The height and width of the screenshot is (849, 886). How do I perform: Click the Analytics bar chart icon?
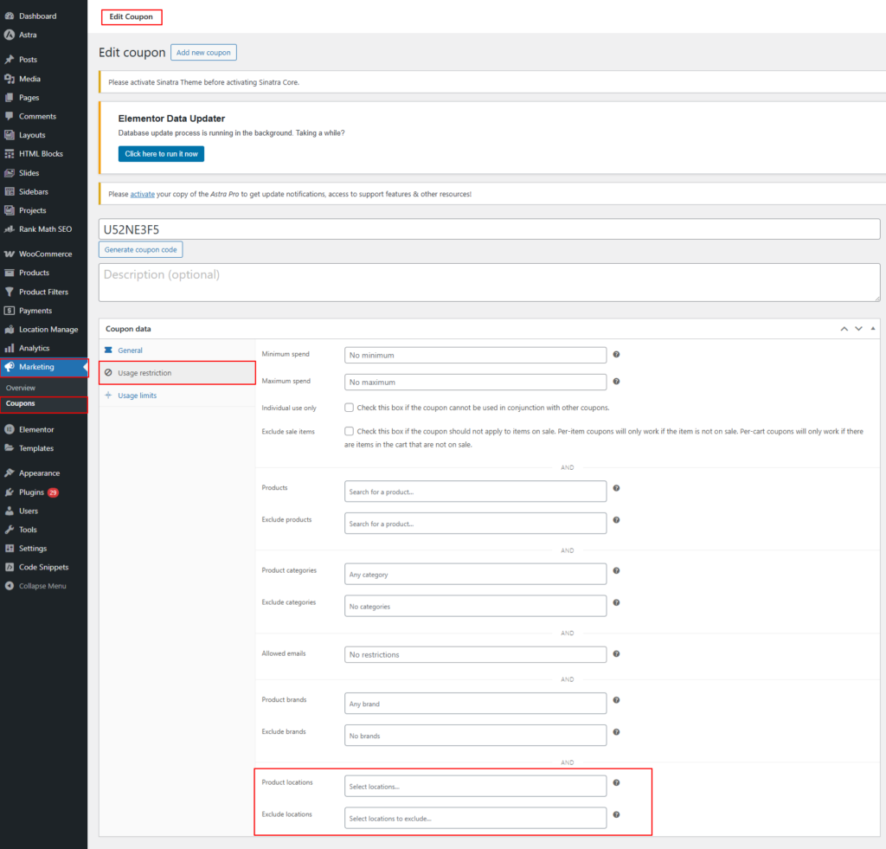tap(10, 348)
